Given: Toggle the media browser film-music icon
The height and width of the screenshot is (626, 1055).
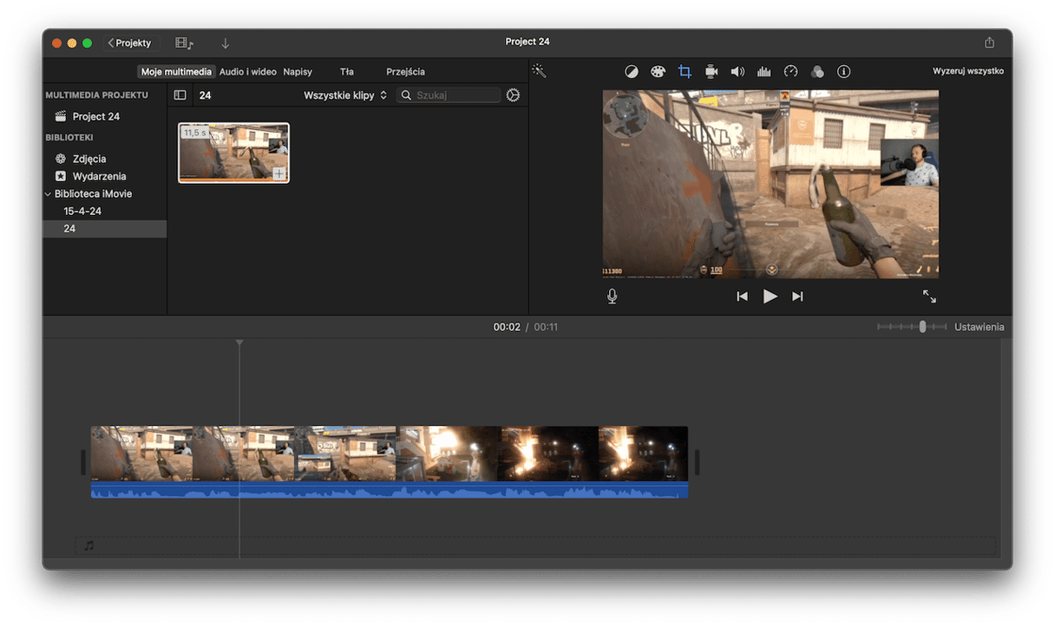Looking at the screenshot, I should (184, 42).
